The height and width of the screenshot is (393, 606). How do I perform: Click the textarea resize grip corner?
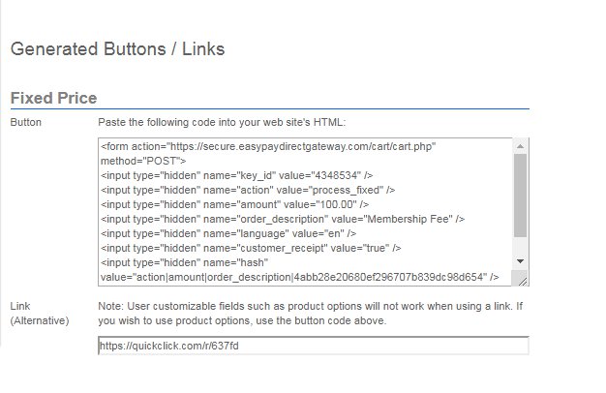coord(522,281)
